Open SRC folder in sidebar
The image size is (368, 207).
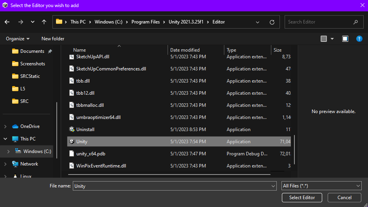point(20,101)
